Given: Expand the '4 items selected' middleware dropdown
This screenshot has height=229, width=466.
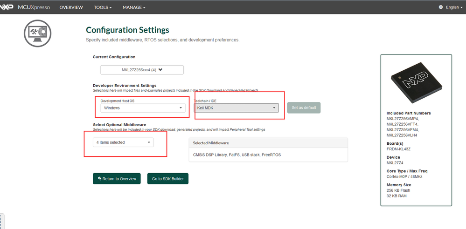Looking at the screenshot, I should click(124, 142).
